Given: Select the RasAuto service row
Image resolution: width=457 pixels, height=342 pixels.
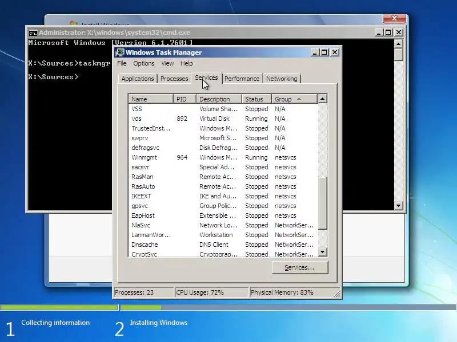Looking at the screenshot, I should (x=223, y=186).
